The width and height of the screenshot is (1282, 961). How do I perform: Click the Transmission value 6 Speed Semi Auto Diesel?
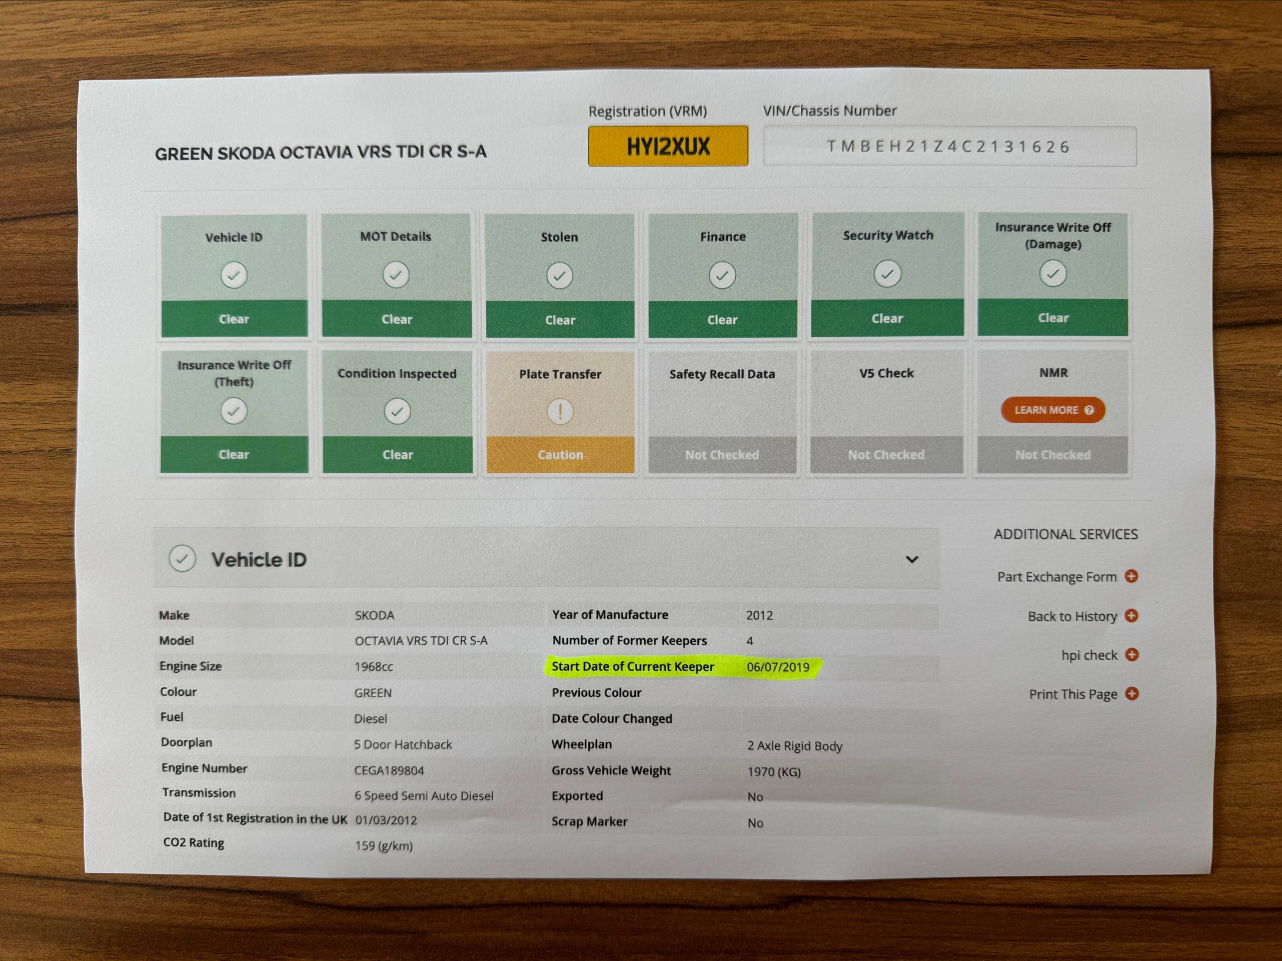[424, 796]
